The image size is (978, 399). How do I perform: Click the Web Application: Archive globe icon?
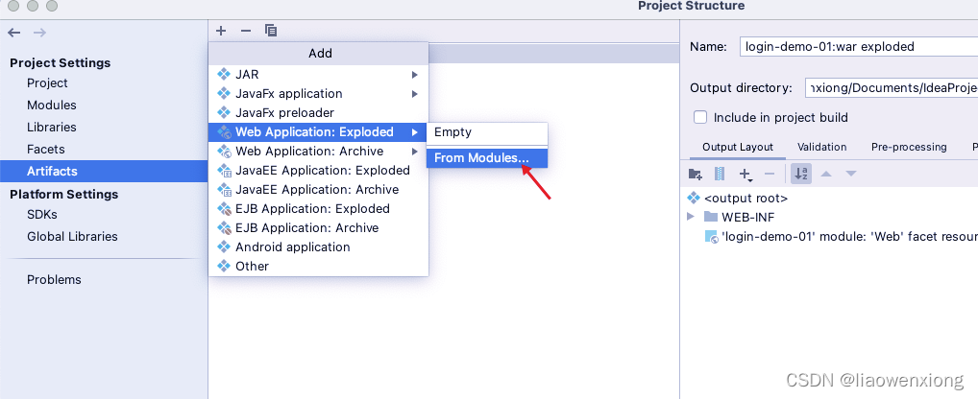coord(223,152)
